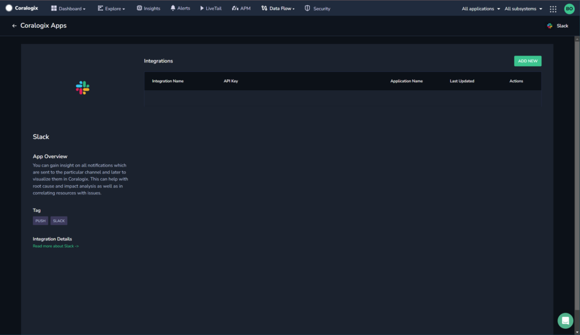Click the ADD NEW integration button
Screen dimensions: 580x335
click(527, 61)
